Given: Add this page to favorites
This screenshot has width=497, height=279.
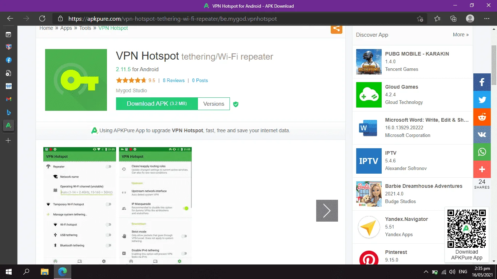Looking at the screenshot, I should click(420, 19).
